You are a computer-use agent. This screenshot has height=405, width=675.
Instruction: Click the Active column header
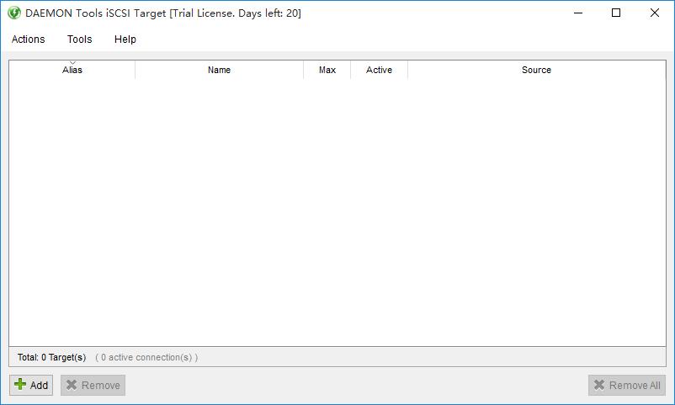click(x=379, y=70)
